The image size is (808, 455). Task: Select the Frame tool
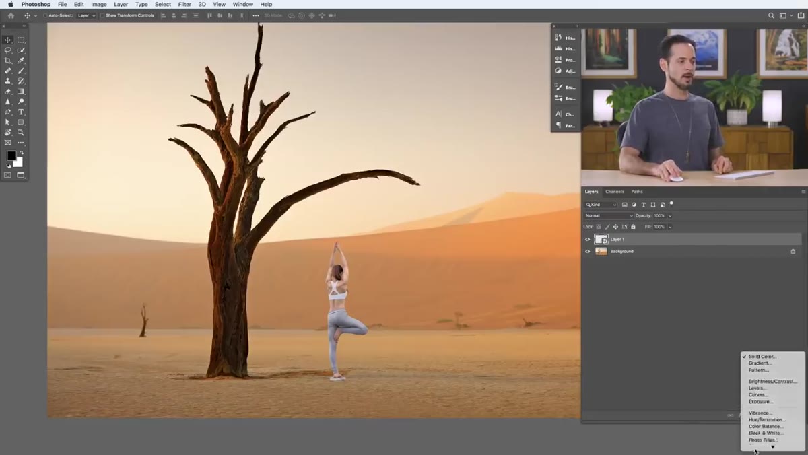8,143
